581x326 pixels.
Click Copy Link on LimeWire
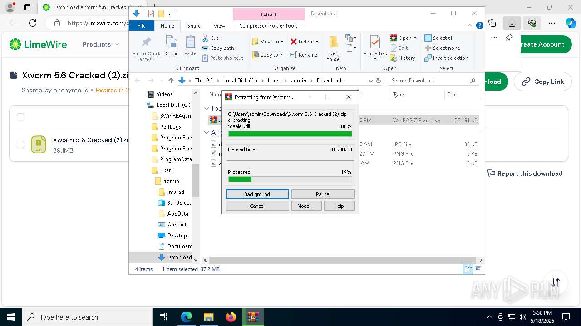click(x=543, y=81)
